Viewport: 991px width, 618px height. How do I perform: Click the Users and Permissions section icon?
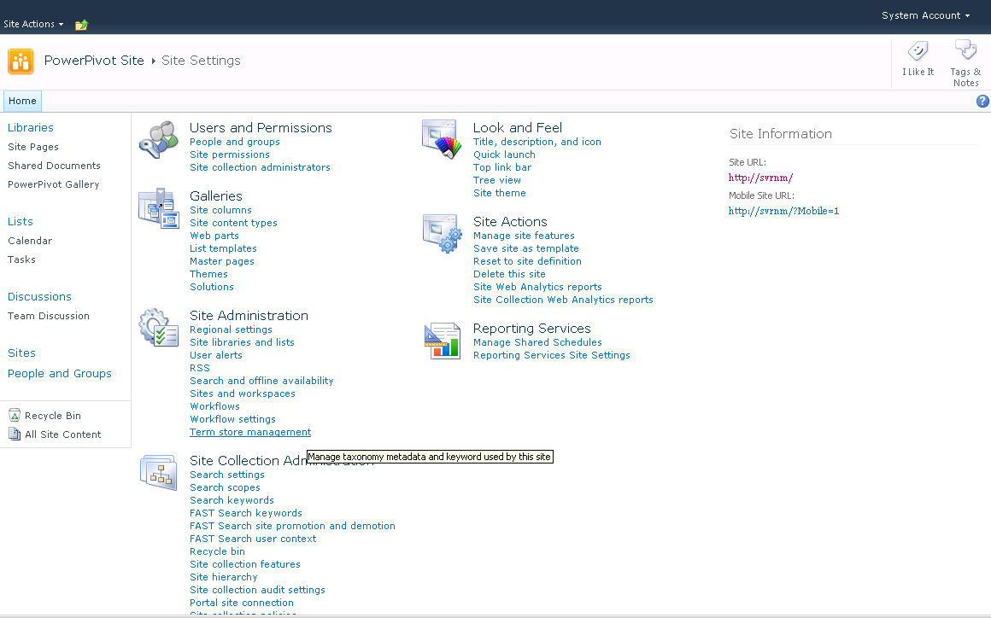pyautogui.click(x=159, y=139)
